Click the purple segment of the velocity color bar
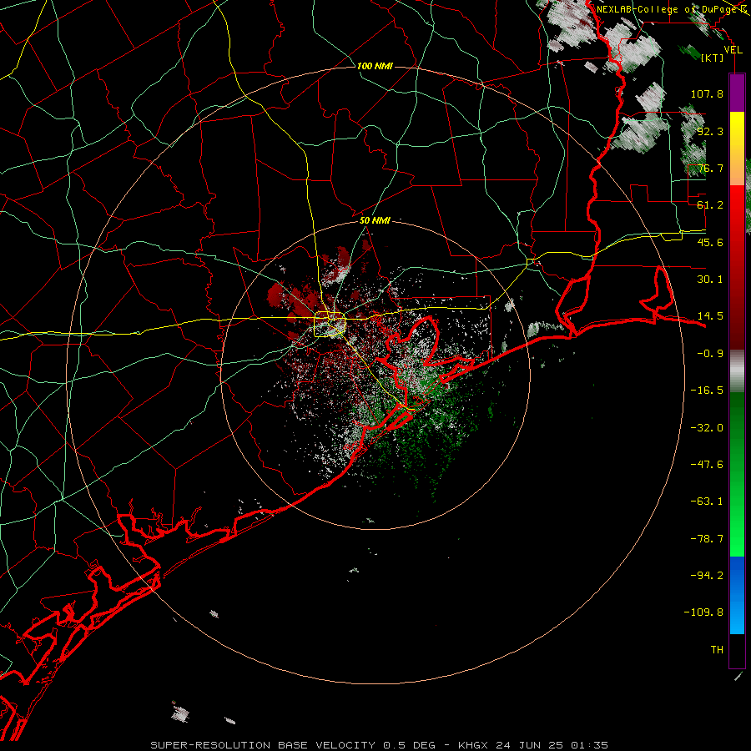Viewport: 751px width, 751px height. pos(737,93)
